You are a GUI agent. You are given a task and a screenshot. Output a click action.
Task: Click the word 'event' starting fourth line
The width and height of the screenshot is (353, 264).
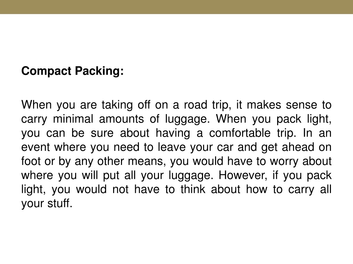36,147
